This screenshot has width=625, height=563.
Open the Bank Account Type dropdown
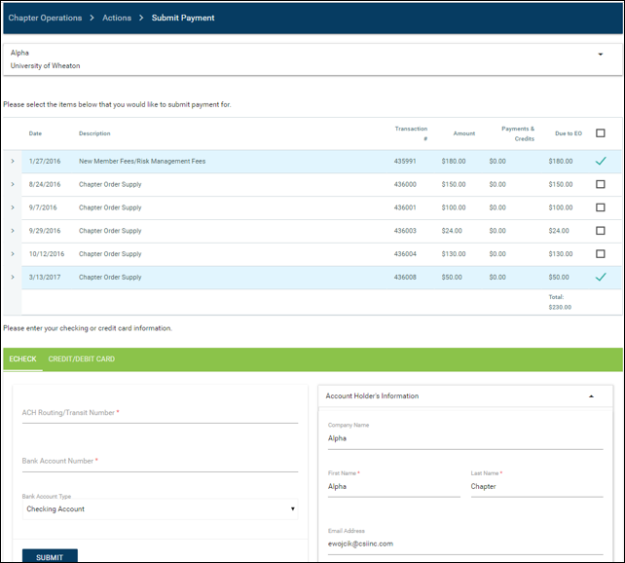pos(160,508)
